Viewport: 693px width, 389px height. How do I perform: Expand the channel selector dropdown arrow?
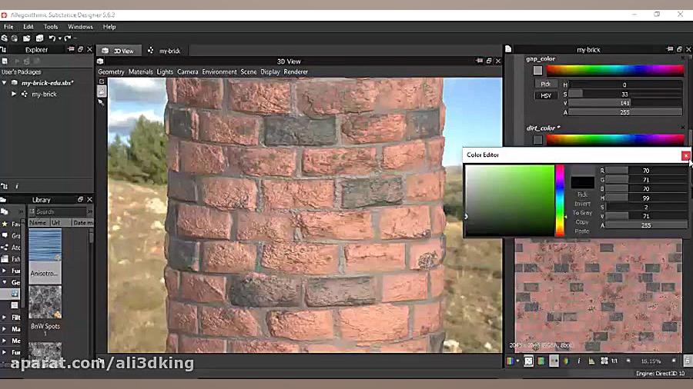click(517, 361)
